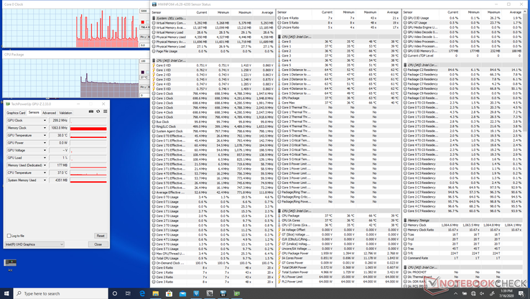Viewport: 530px width, 299px height.
Task: Open System Memory Used dropdown
Action: pyautogui.click(x=45, y=180)
